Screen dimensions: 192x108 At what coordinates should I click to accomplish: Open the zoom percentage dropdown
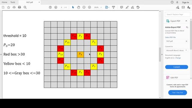point(101,7)
